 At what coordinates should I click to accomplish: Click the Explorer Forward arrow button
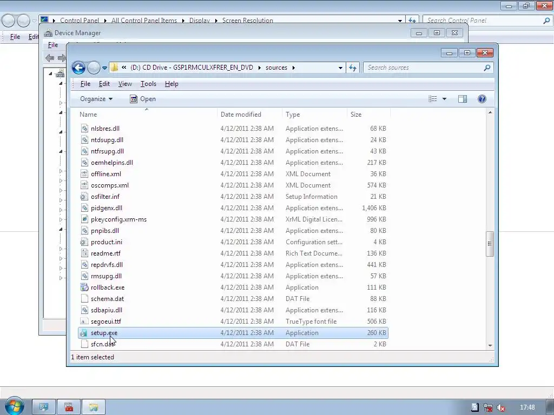[94, 68]
